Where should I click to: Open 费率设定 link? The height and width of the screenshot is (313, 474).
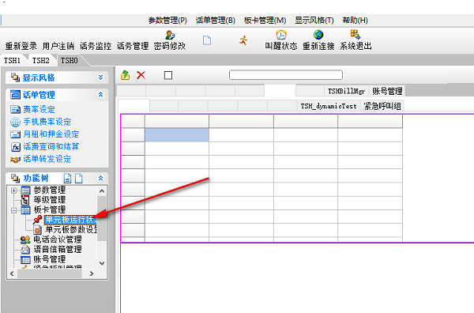coord(39,109)
